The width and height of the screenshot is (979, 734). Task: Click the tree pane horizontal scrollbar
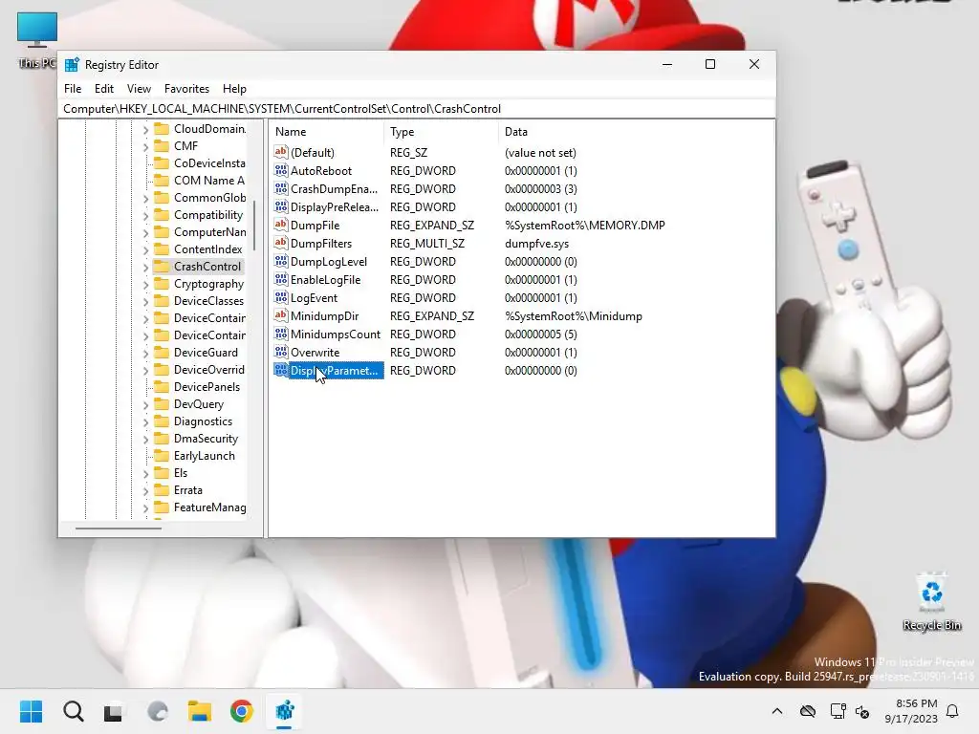118,528
